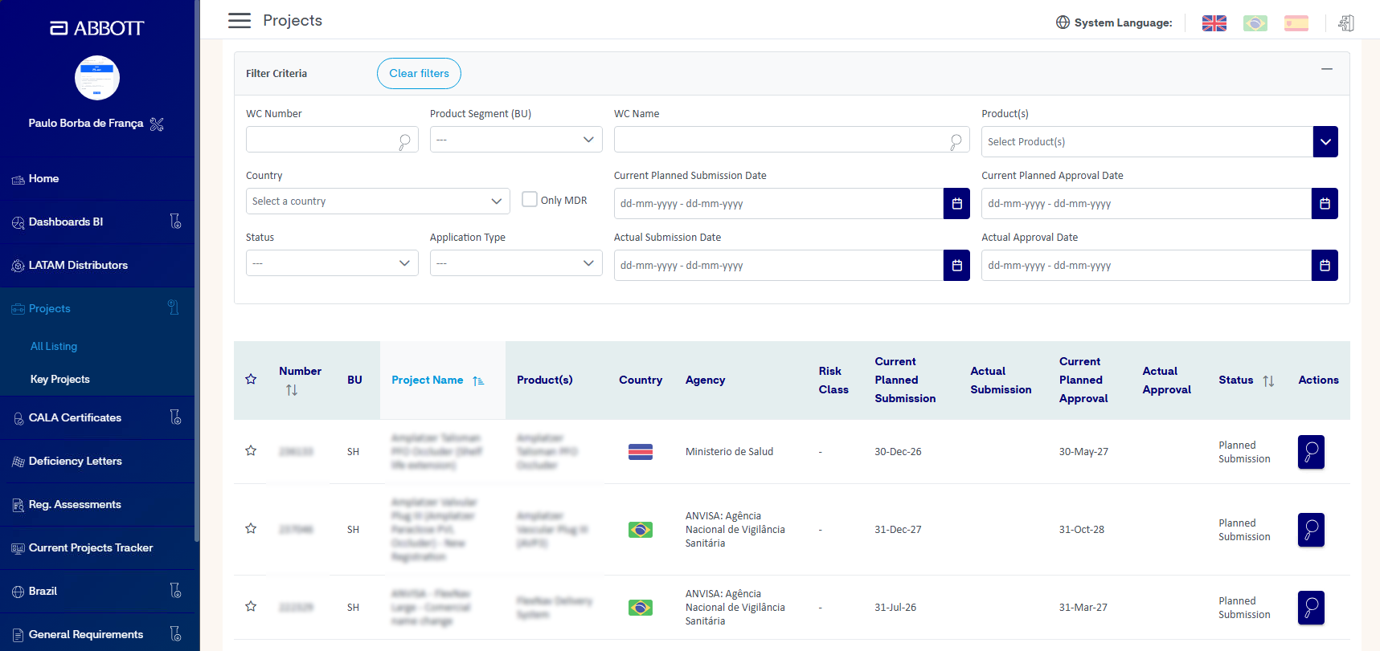This screenshot has height=651, width=1380.
Task: Open Key Projects in sidebar
Action: (x=60, y=380)
